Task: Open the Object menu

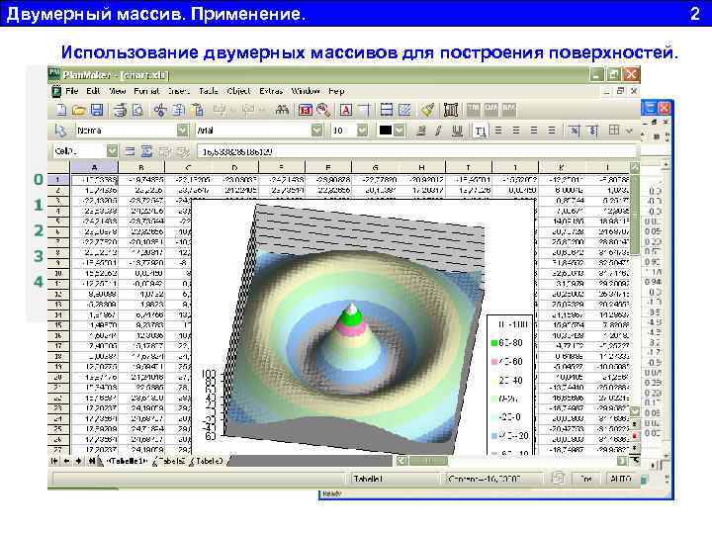Action: (x=238, y=91)
